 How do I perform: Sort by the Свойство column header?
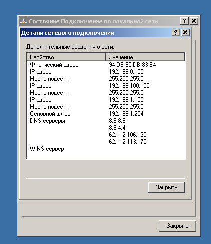[x=66, y=57]
